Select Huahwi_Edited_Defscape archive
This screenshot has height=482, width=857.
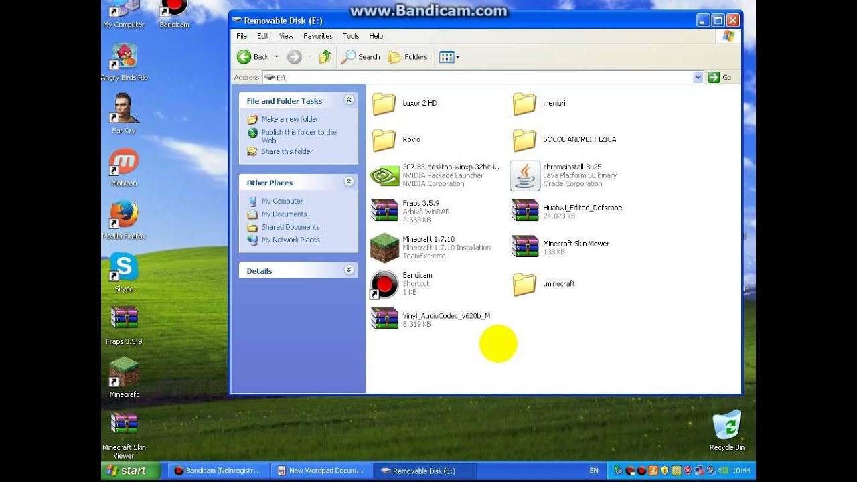tap(567, 211)
